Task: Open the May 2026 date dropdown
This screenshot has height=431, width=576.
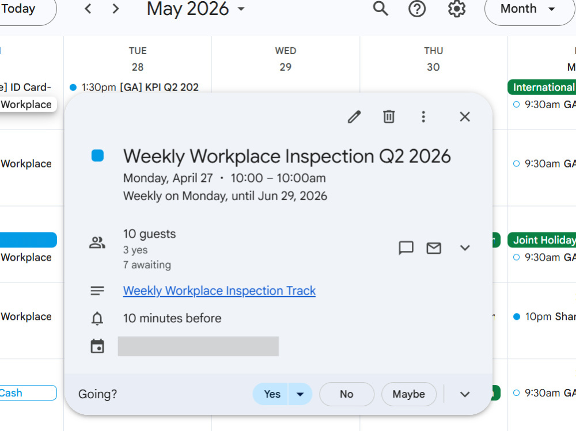Action: [x=195, y=9]
